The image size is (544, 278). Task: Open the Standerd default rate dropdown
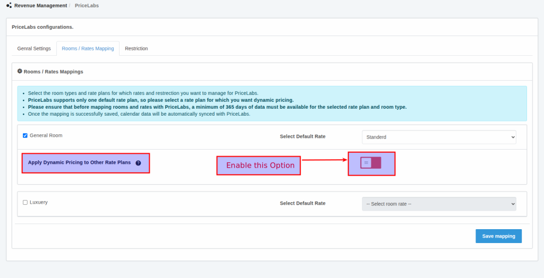pos(439,137)
